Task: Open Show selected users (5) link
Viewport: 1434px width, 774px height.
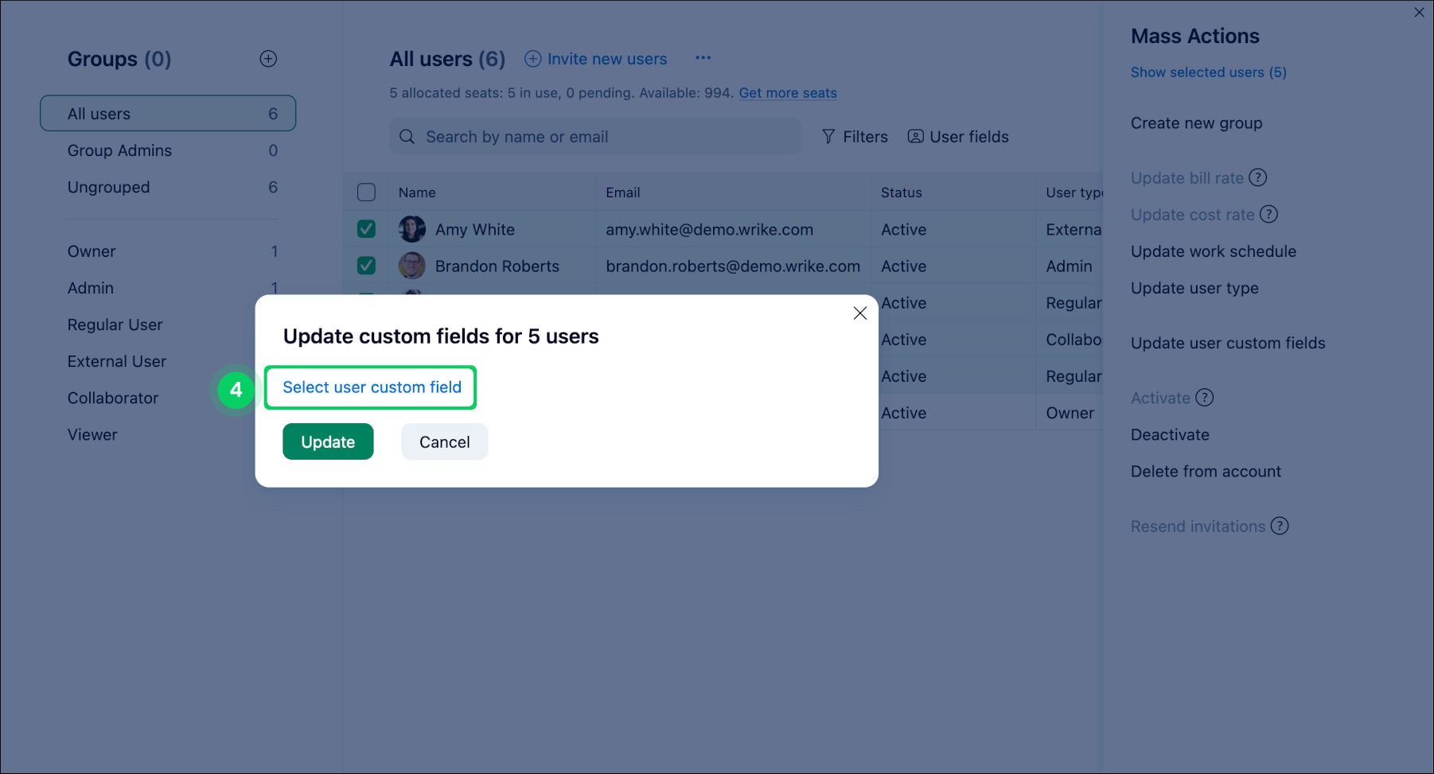Action: tap(1208, 72)
